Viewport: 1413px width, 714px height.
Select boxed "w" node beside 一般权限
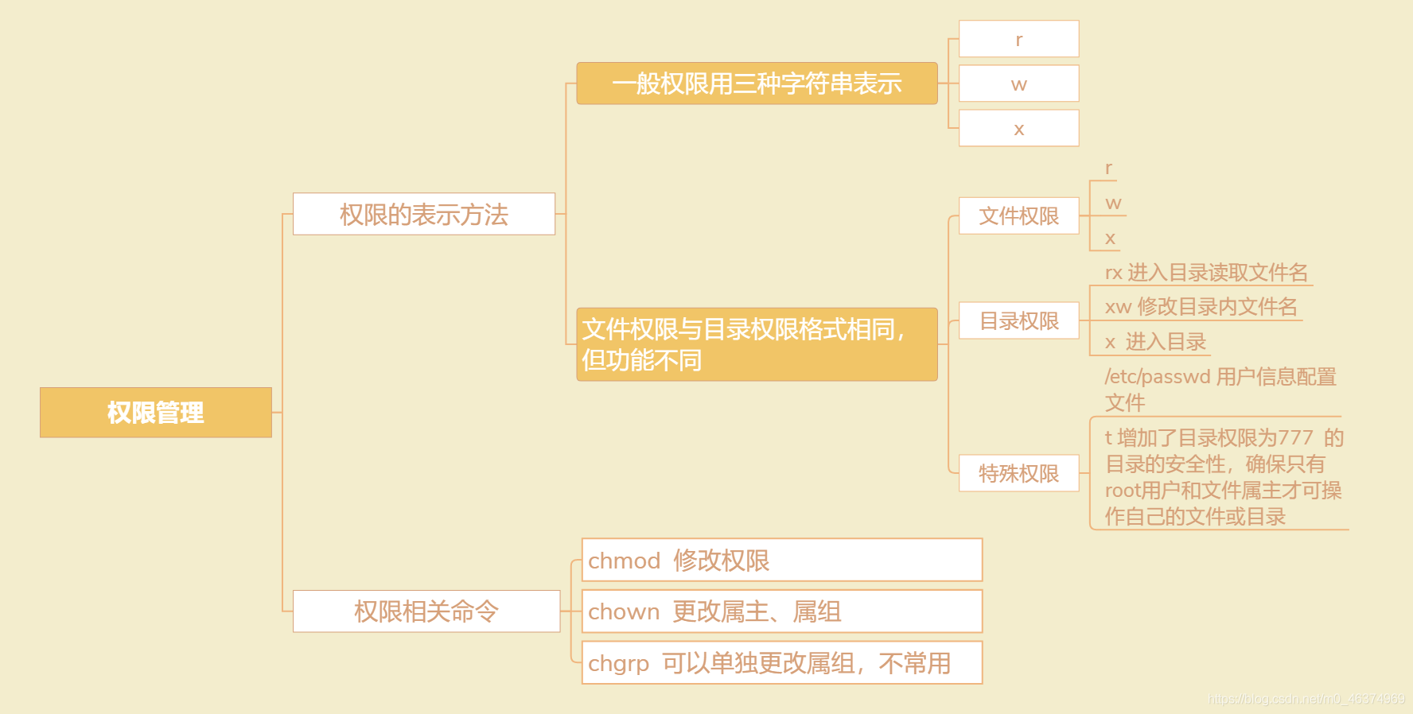tap(1018, 83)
